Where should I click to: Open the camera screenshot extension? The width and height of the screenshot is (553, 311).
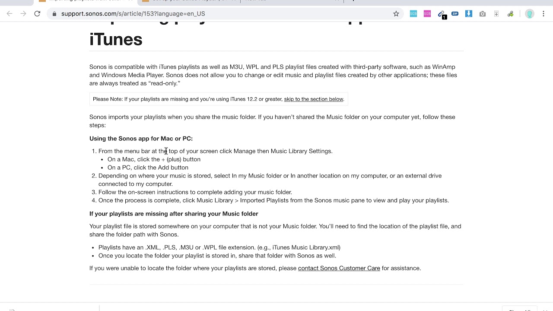(x=483, y=14)
